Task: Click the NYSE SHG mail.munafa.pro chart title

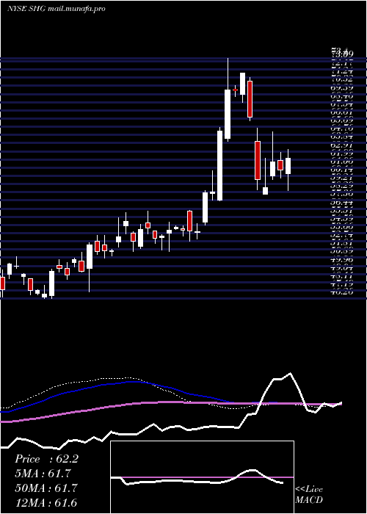Action: click(56, 9)
